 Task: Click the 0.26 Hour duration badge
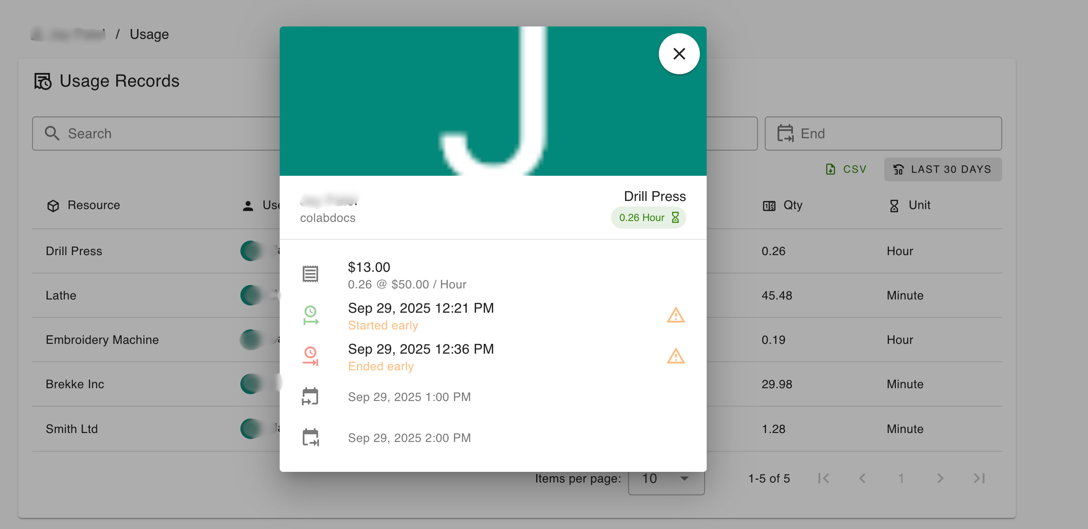pos(648,218)
